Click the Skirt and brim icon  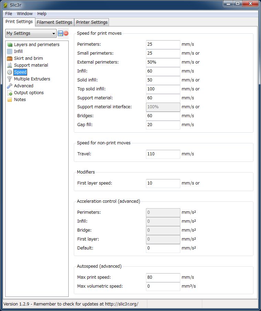(10, 58)
